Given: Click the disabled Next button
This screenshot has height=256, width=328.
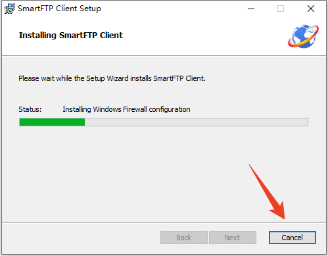Looking at the screenshot, I should coord(233,238).
